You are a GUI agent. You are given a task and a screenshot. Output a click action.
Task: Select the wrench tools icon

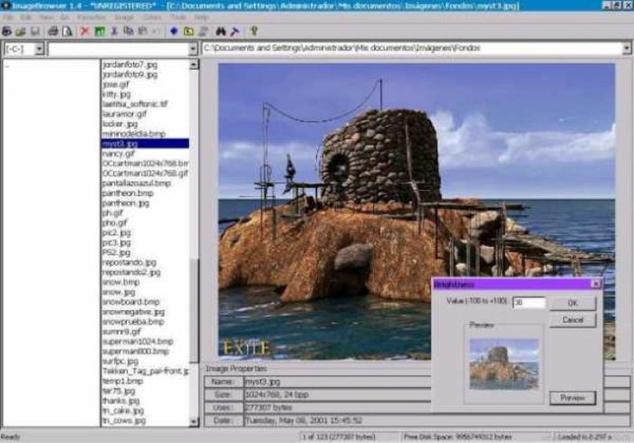(236, 30)
